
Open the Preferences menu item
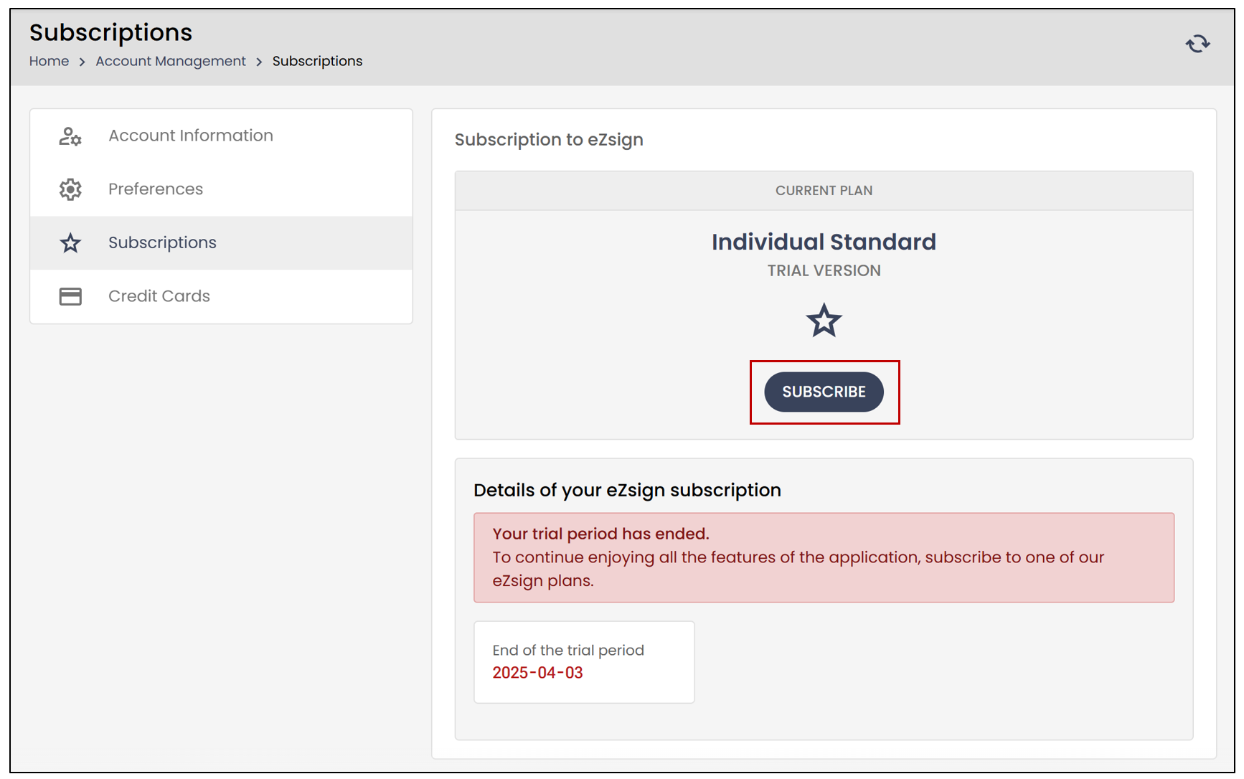click(221, 189)
